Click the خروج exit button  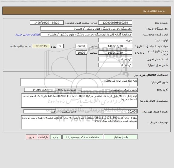point(31,137)
